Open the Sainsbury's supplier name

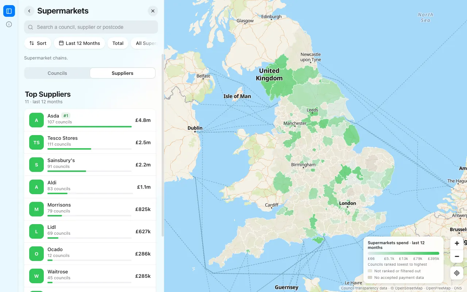coord(61,160)
